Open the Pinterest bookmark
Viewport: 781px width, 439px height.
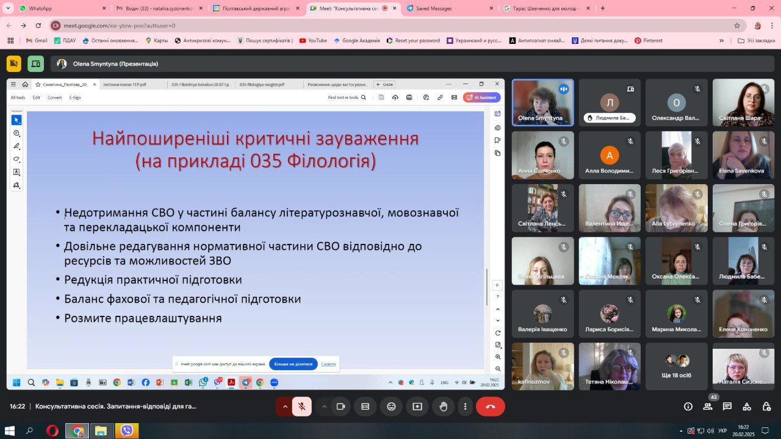click(x=648, y=41)
